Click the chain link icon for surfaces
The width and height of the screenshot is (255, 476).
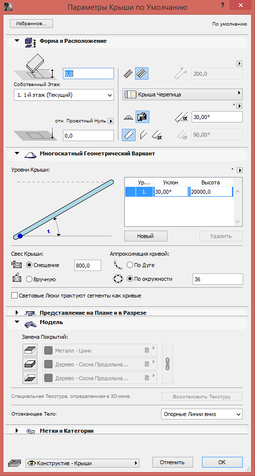(x=168, y=364)
